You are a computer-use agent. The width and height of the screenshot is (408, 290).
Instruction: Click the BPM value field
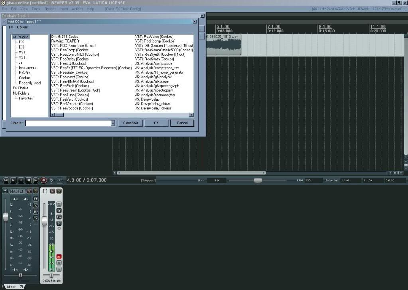pyautogui.click(x=313, y=180)
